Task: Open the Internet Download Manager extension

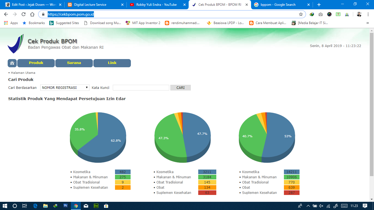Action: 312,14
